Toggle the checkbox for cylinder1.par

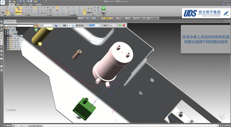point(8,39)
